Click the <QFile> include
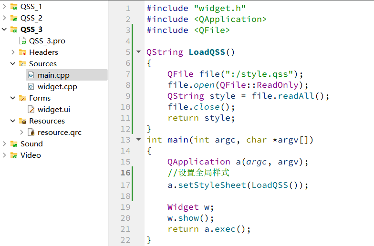 pyautogui.click(x=212, y=31)
